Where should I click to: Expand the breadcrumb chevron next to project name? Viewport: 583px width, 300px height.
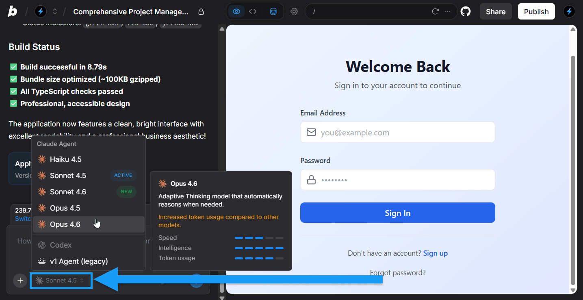coord(54,11)
